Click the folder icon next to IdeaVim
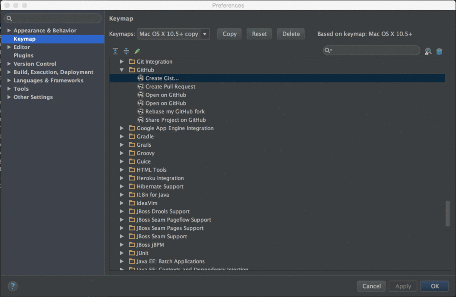Viewport: 456px width, 297px height. point(132,203)
